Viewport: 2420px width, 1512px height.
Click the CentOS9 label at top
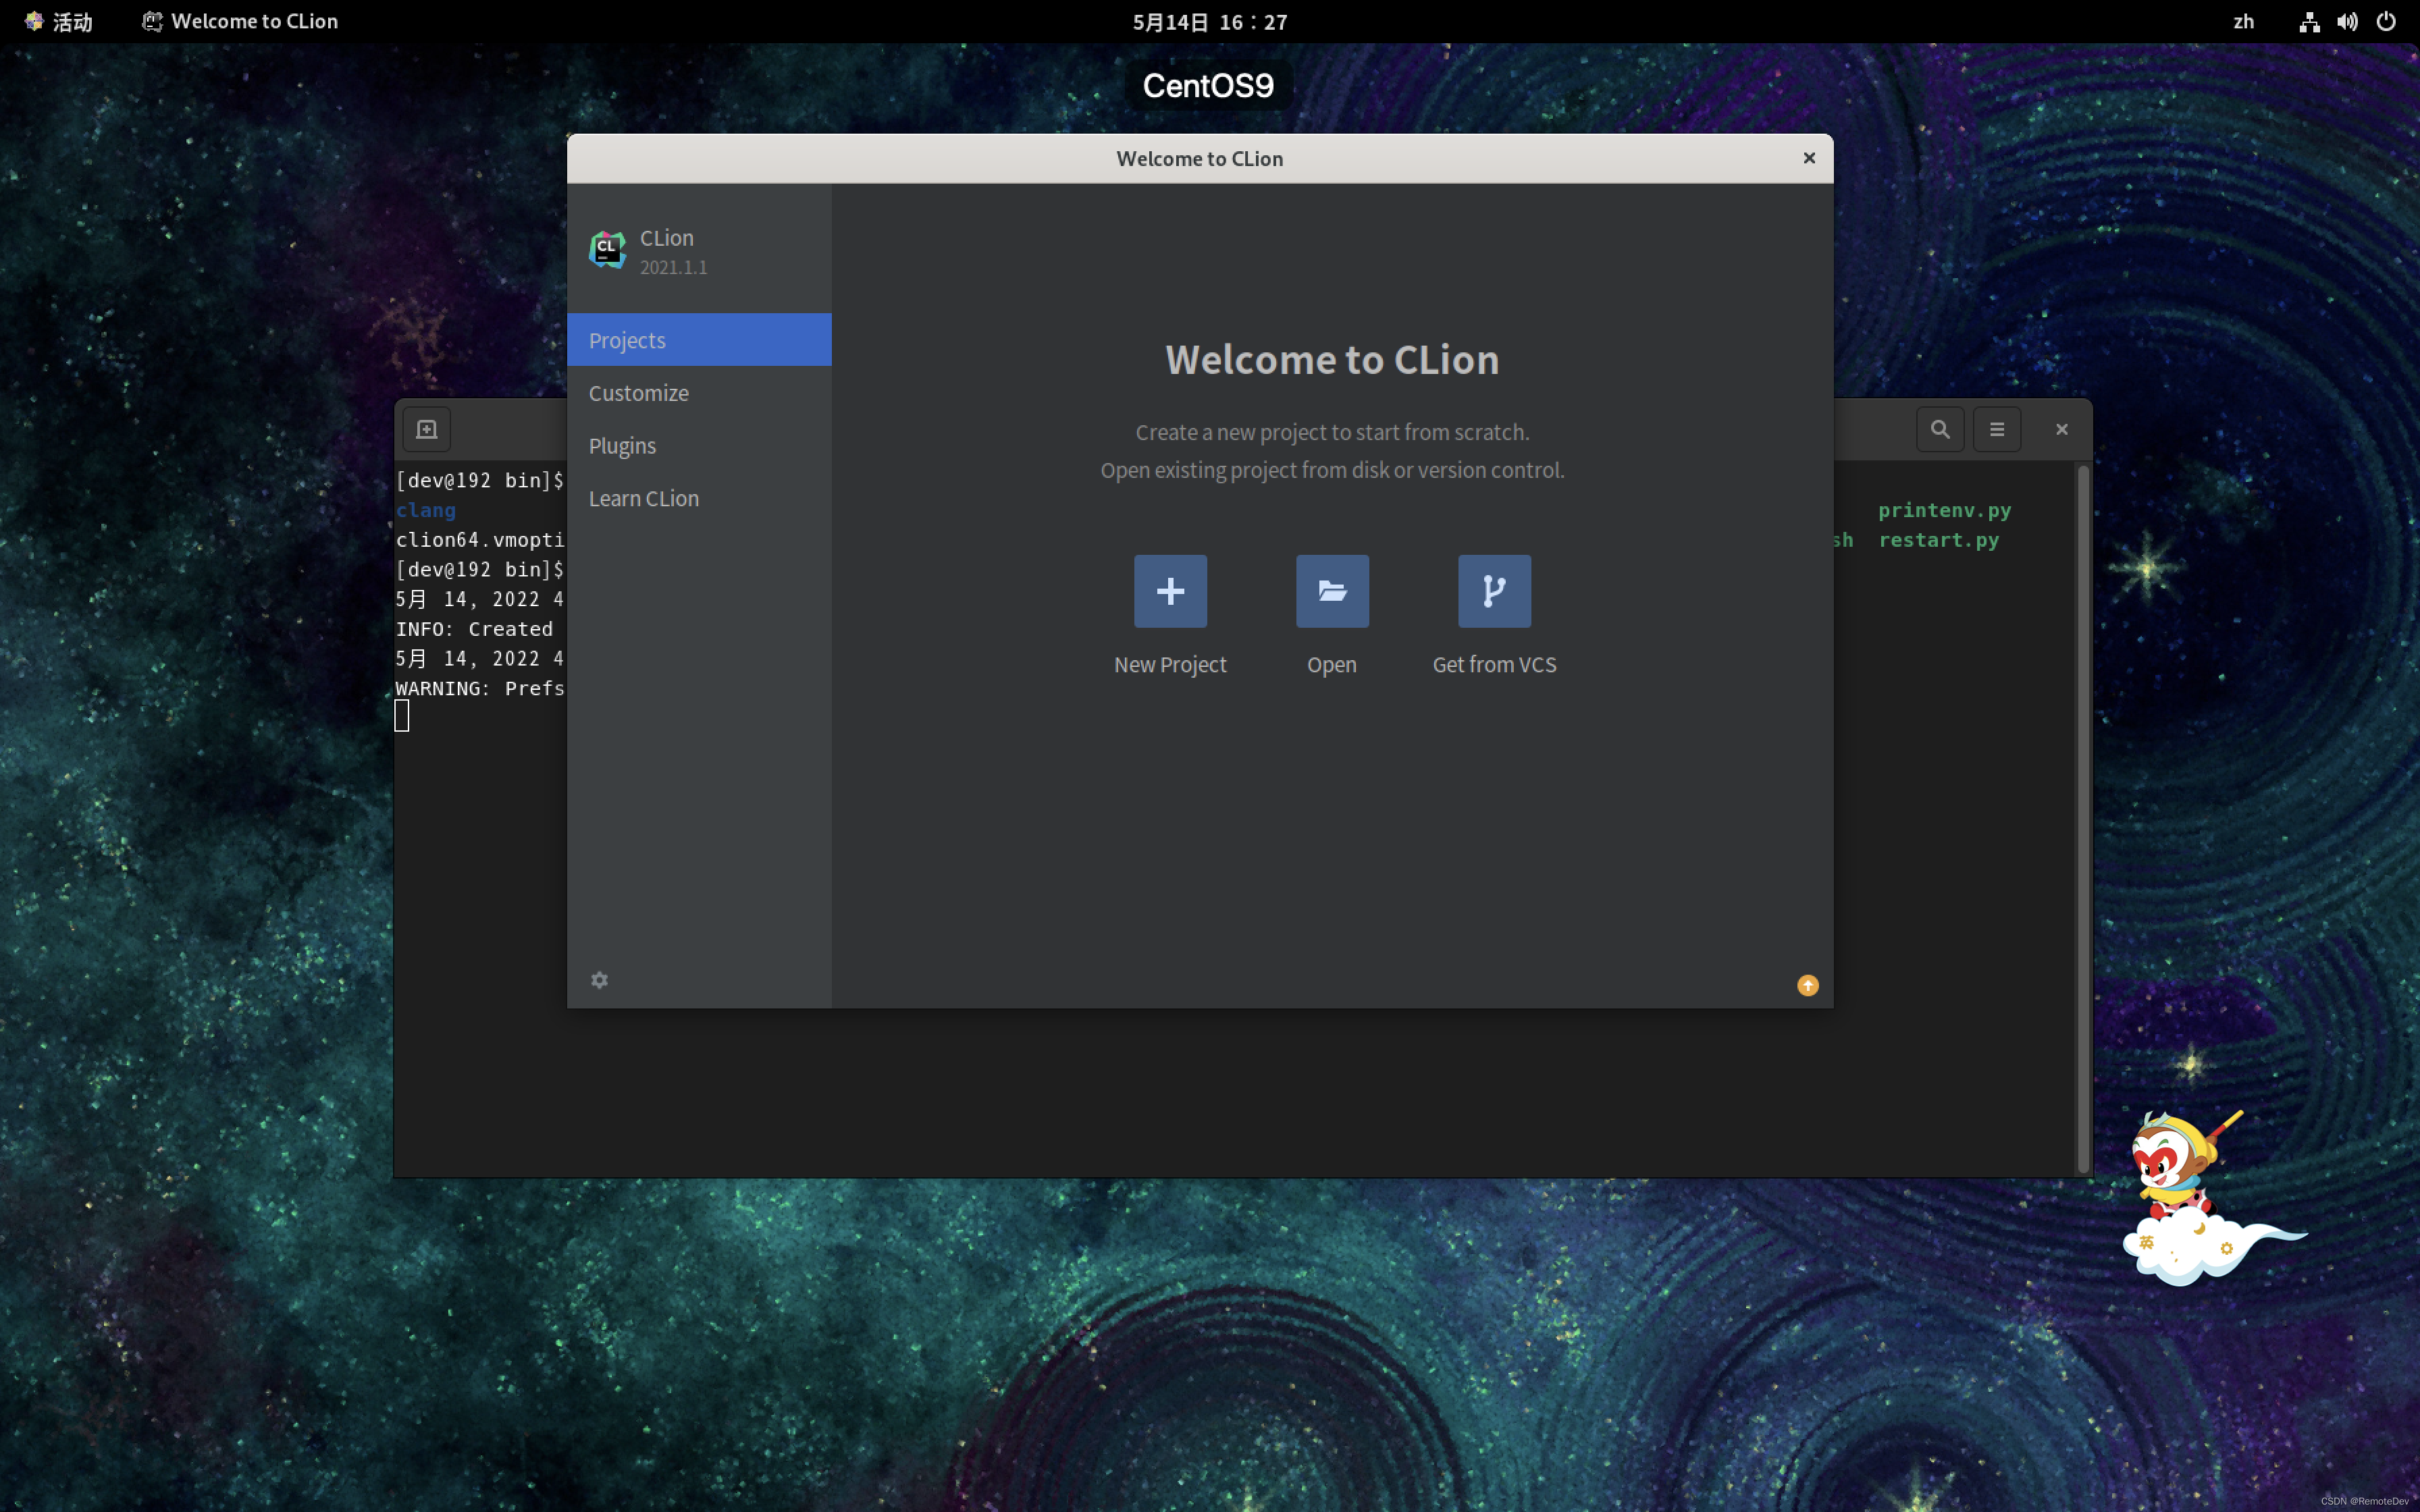click(x=1208, y=86)
